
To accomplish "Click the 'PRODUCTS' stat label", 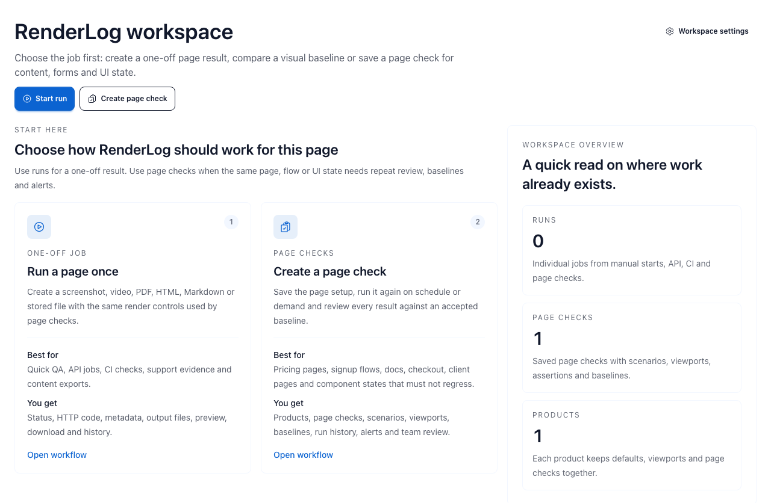I will pos(556,415).
